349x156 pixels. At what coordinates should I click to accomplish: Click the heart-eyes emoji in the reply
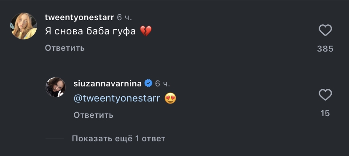click(x=170, y=99)
